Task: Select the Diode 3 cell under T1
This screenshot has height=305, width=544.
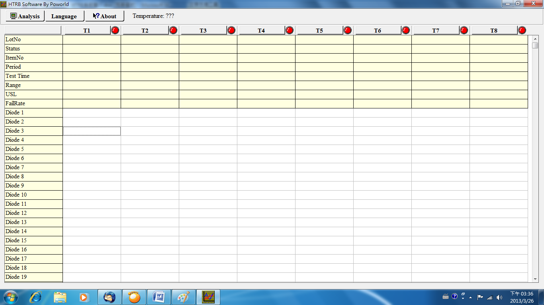Action: coord(92,131)
